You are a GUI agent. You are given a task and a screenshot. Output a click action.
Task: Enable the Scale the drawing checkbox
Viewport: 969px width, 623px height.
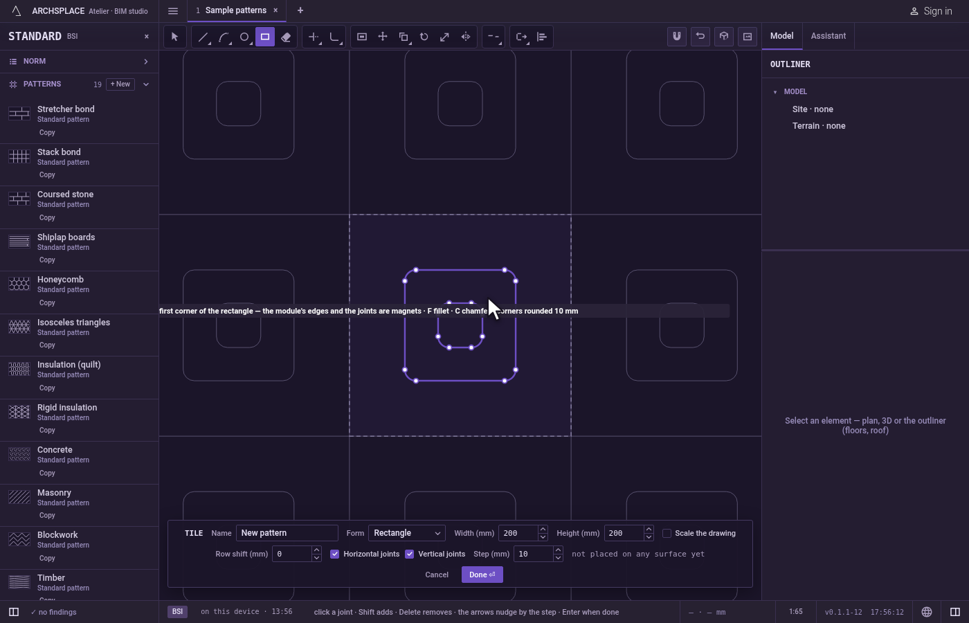[667, 533]
